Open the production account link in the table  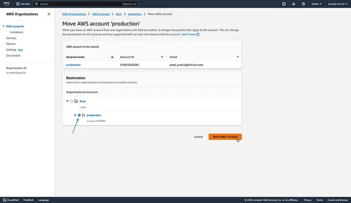[73, 65]
